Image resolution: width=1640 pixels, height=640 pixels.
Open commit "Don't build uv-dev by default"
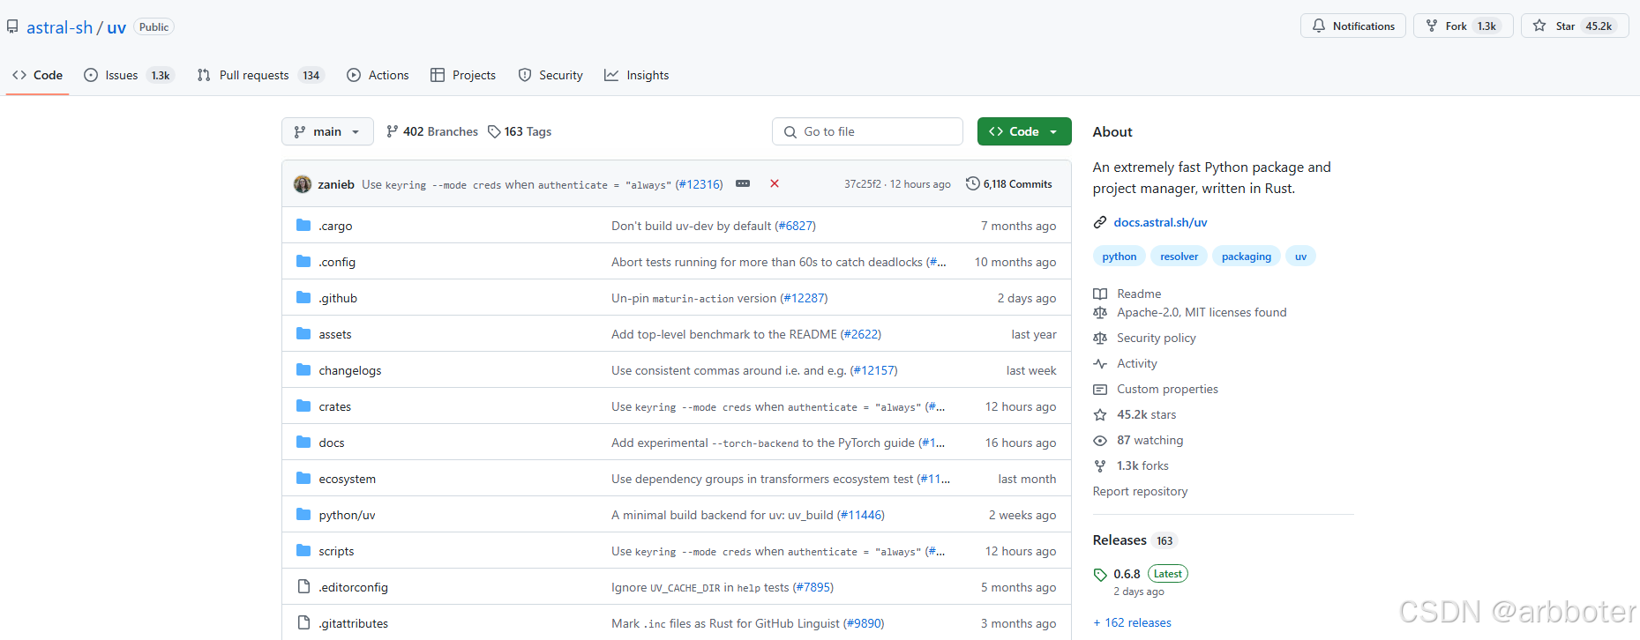coord(691,226)
